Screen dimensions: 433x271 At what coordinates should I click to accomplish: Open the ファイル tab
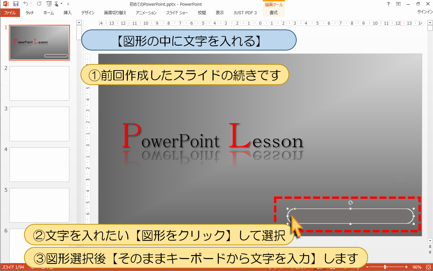10,13
